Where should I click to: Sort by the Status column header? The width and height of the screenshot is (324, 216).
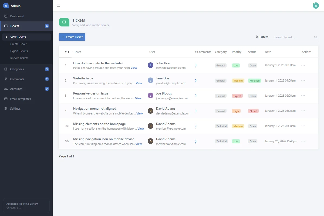(252, 52)
